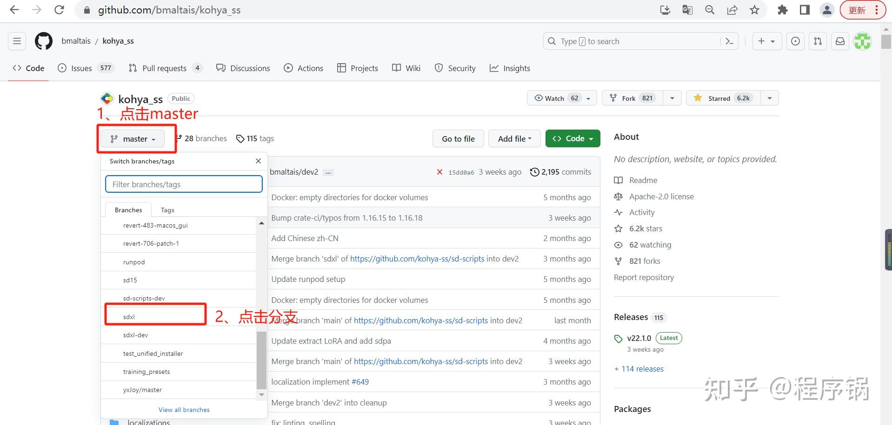This screenshot has width=892, height=425.
Task: Expand the Fork options caret
Action: pyautogui.click(x=672, y=98)
